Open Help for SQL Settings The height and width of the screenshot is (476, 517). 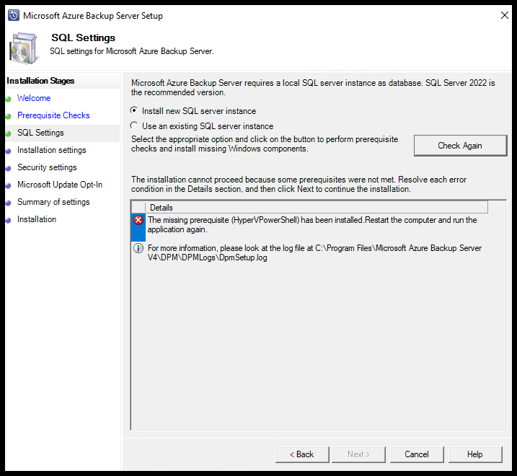click(x=475, y=454)
